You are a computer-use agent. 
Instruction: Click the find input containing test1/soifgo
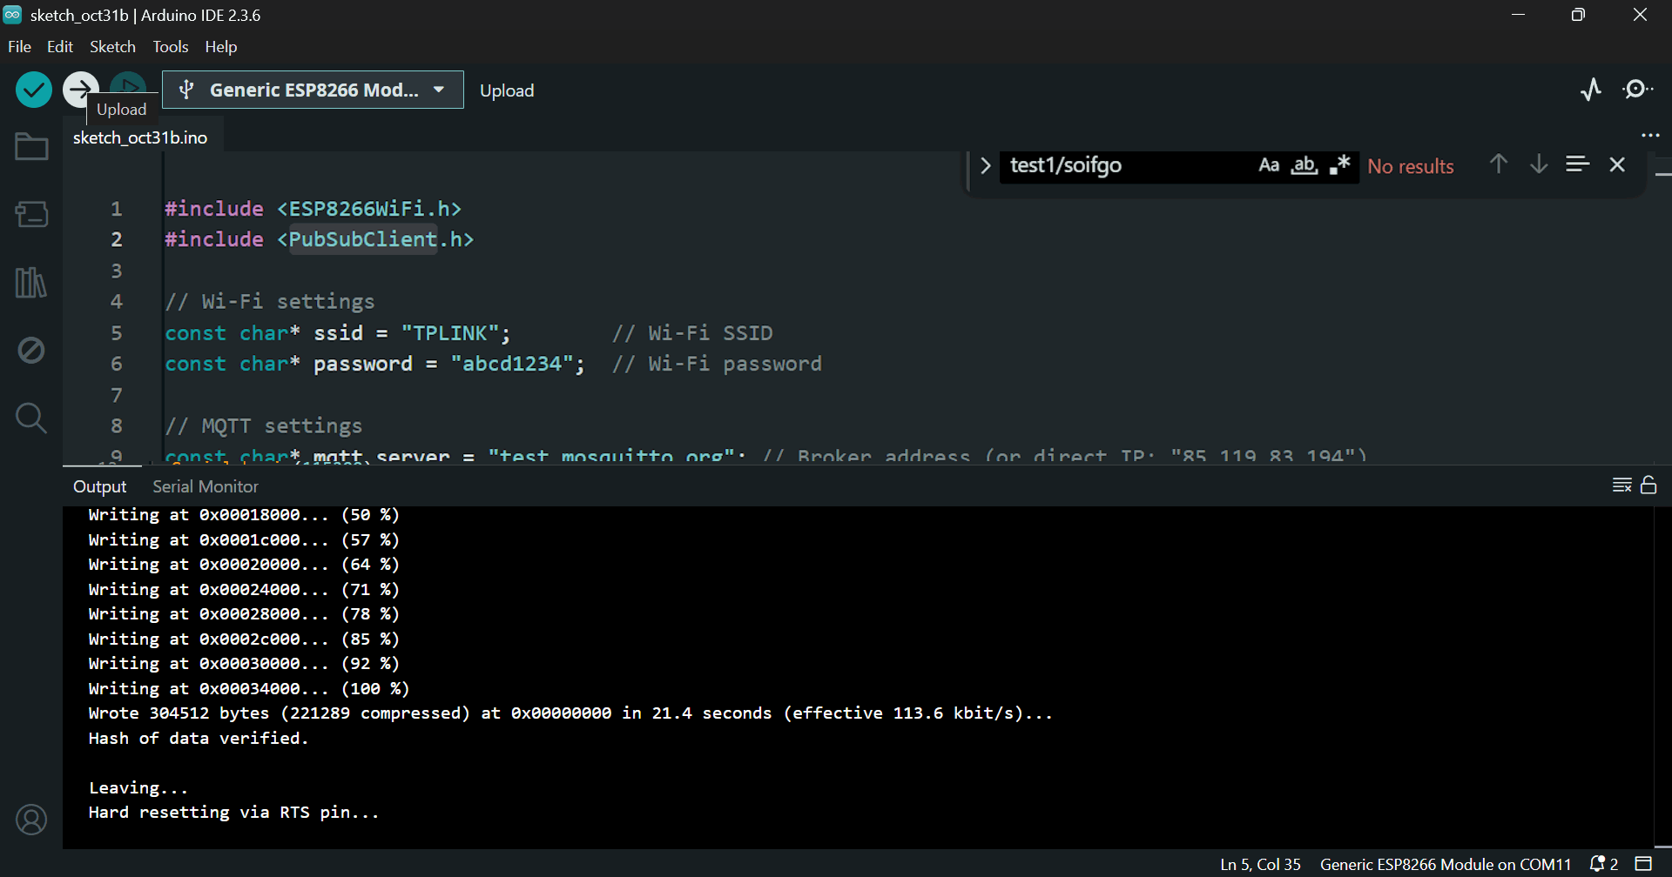pos(1123,165)
